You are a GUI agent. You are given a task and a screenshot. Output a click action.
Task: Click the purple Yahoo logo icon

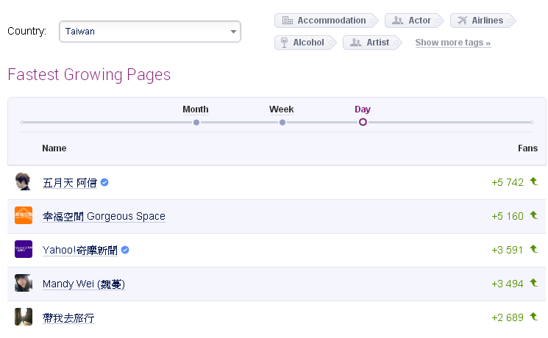pyautogui.click(x=24, y=250)
